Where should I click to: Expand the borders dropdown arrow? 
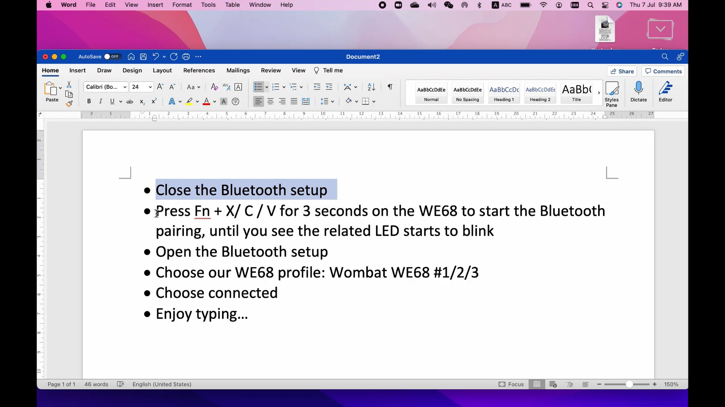pyautogui.click(x=374, y=102)
